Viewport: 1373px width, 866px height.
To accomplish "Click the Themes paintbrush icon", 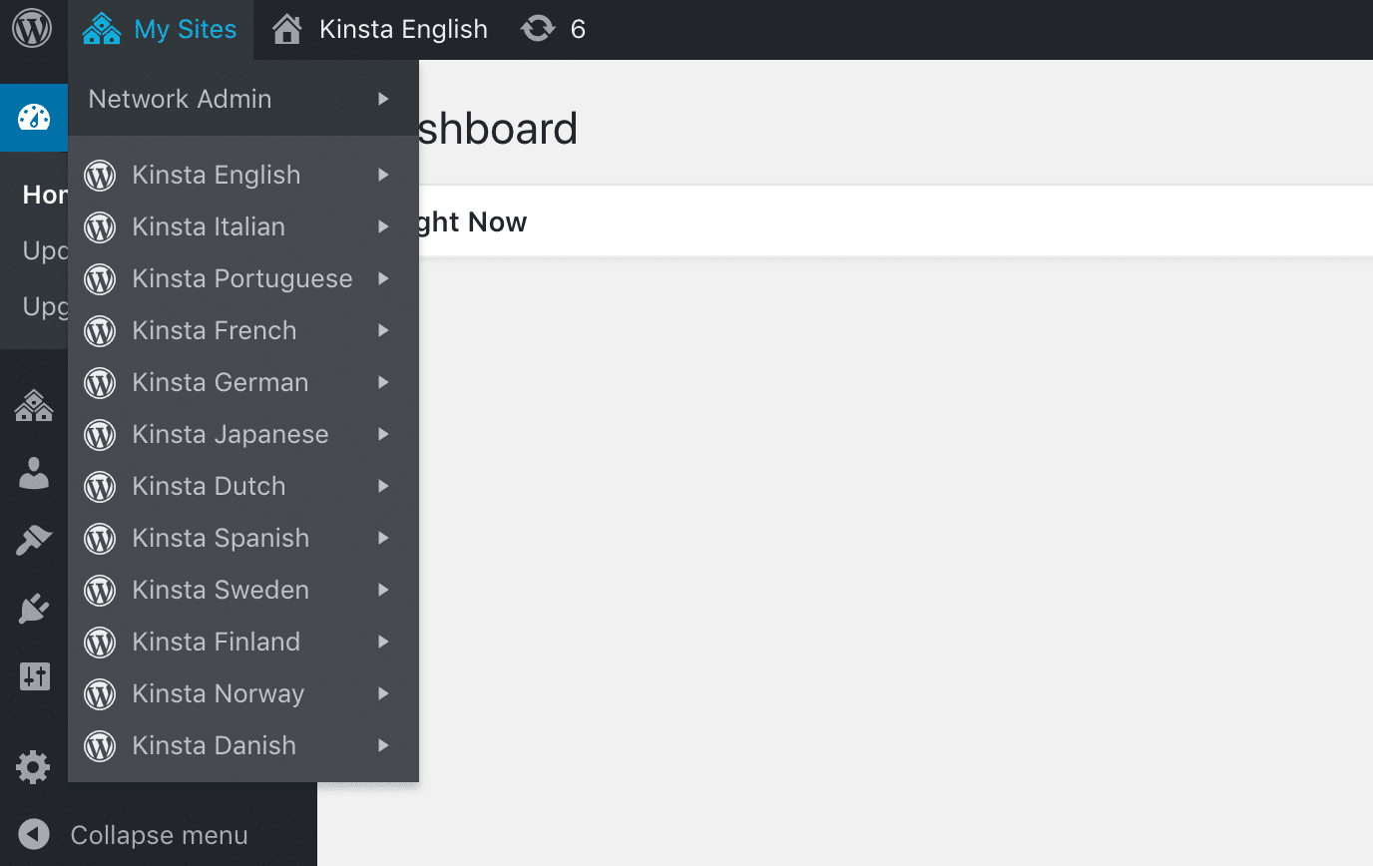I will 35,540.
